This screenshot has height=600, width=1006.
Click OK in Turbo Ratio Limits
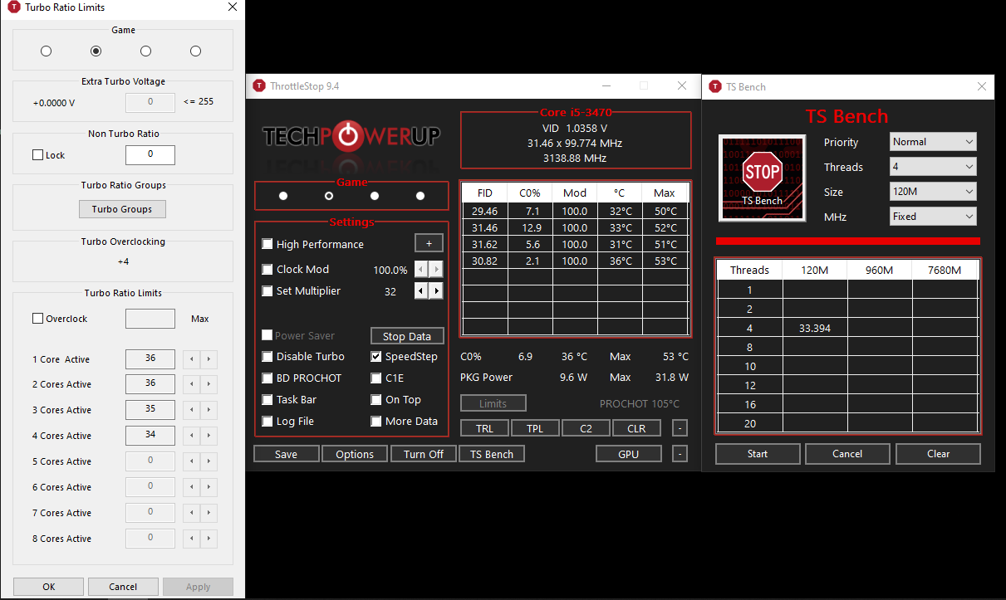(x=49, y=587)
